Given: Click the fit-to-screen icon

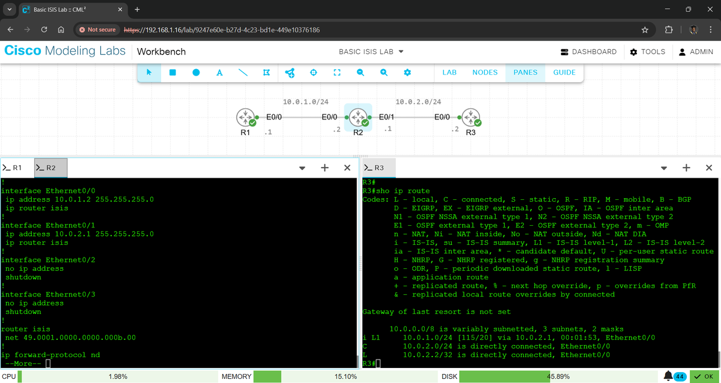Looking at the screenshot, I should [x=336, y=72].
